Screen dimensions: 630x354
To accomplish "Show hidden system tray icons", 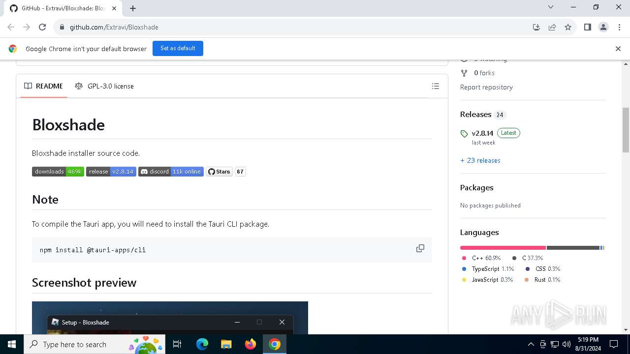I will click(531, 344).
